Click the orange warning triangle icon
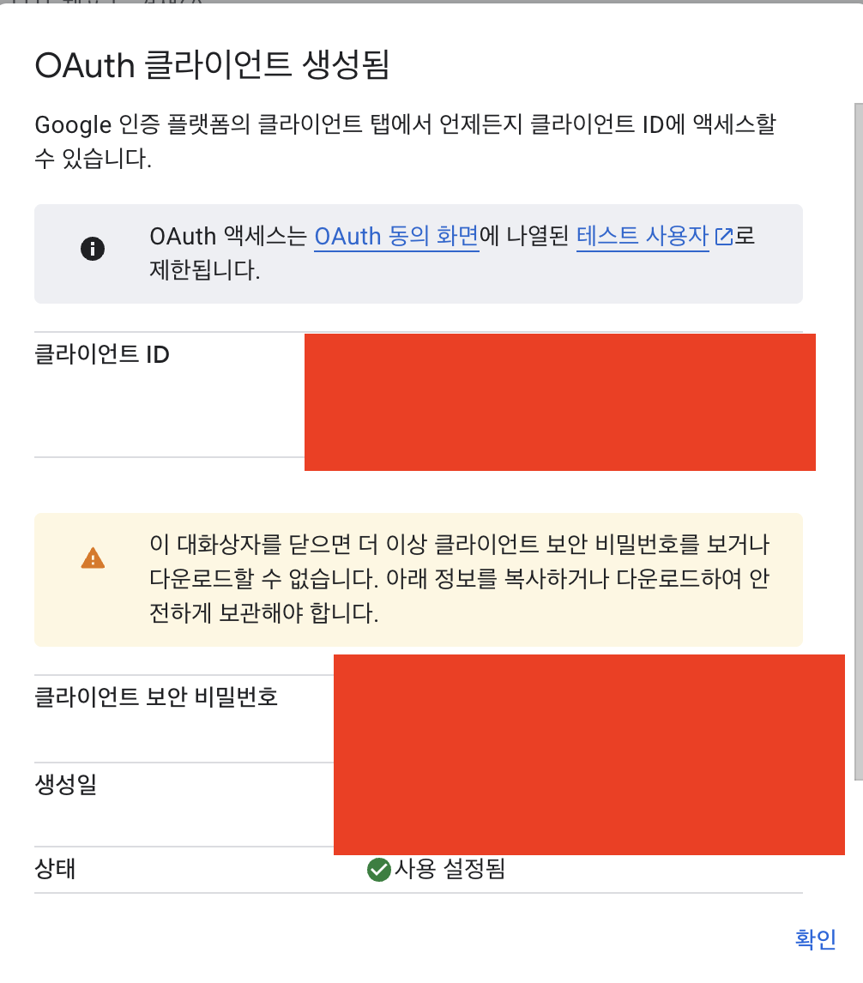Screen dimensions: 863x983 pyautogui.click(x=92, y=558)
